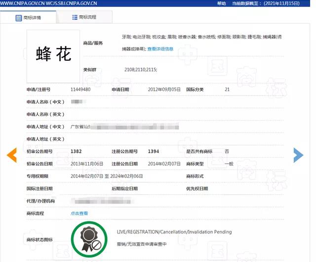This screenshot has height=262, width=316.
Task: Click the WWW.CNIPA.GOV.CN header text
Action: [x=20, y=3]
